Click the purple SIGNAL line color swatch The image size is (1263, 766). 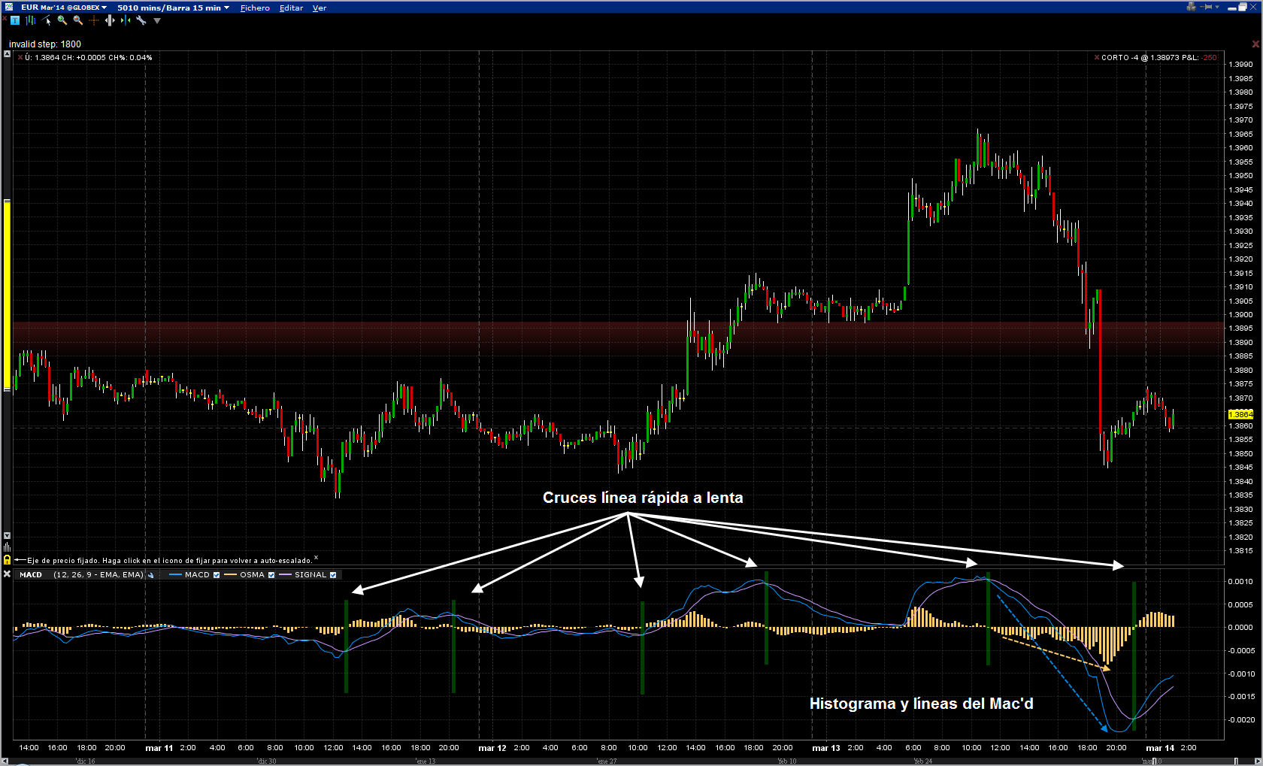click(x=285, y=575)
